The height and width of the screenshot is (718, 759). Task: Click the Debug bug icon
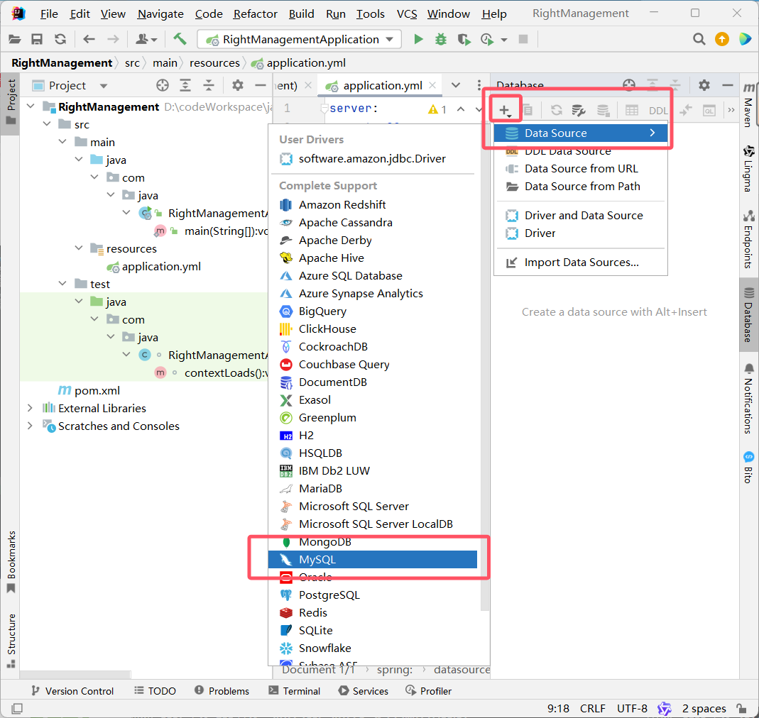(440, 39)
